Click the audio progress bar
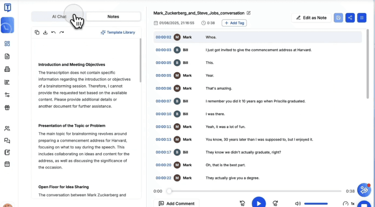 click(255, 191)
